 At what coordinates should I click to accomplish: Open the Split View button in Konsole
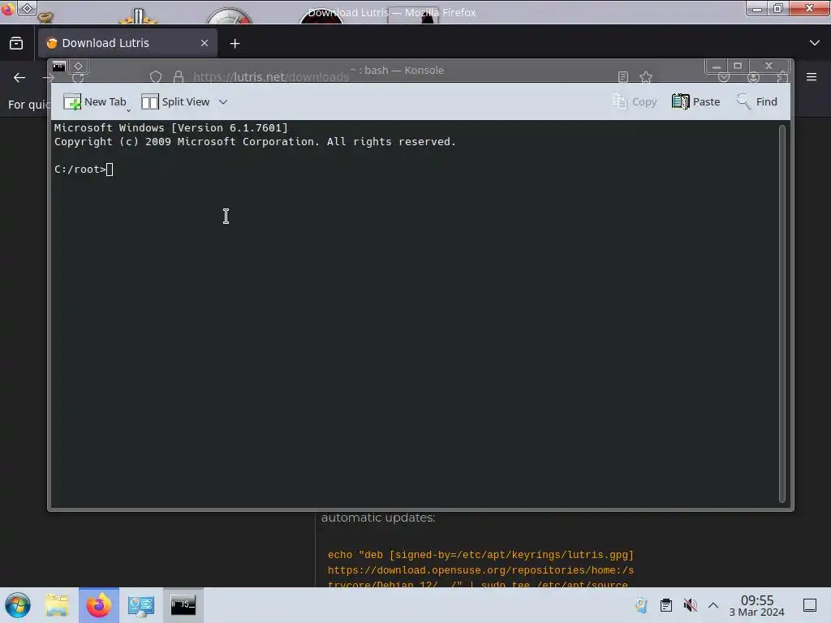coord(175,101)
